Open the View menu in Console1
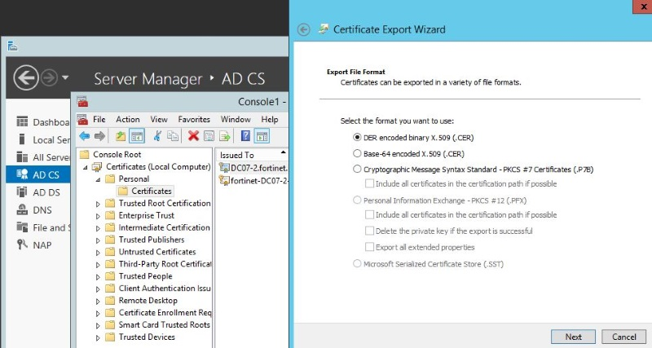The width and height of the screenshot is (652, 348). point(159,119)
